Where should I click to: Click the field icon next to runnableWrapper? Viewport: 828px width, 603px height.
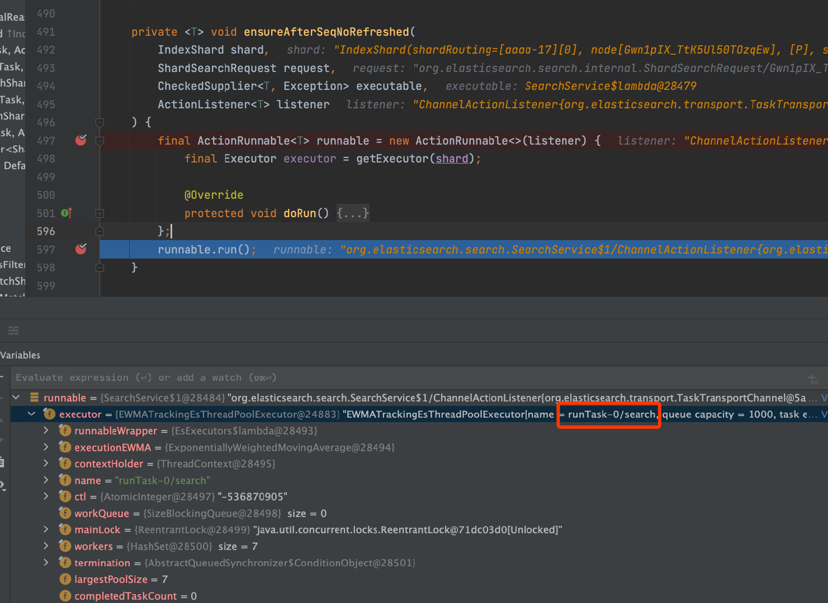tap(65, 430)
